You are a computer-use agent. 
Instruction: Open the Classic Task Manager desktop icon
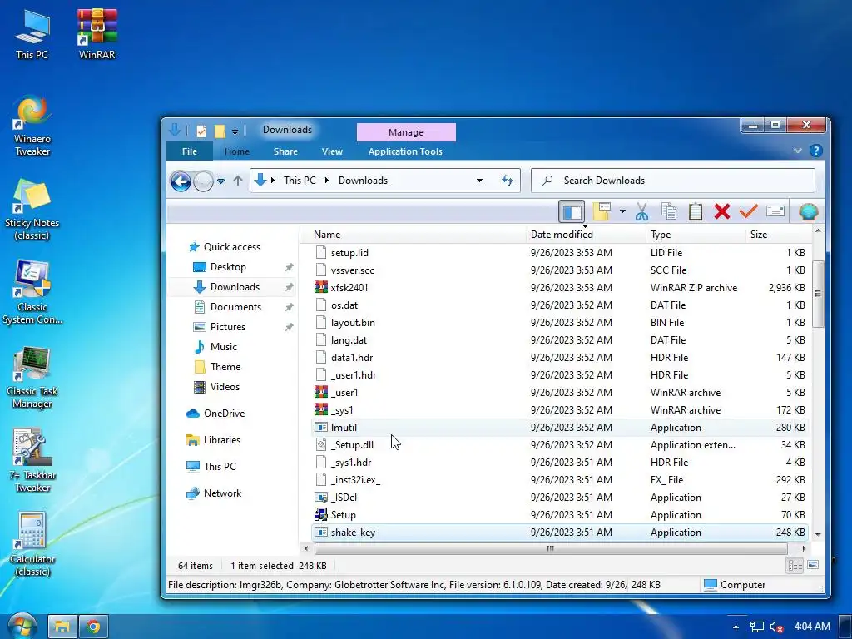pyautogui.click(x=32, y=379)
